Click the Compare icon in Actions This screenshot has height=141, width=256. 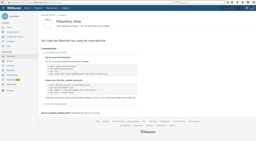tap(3, 41)
